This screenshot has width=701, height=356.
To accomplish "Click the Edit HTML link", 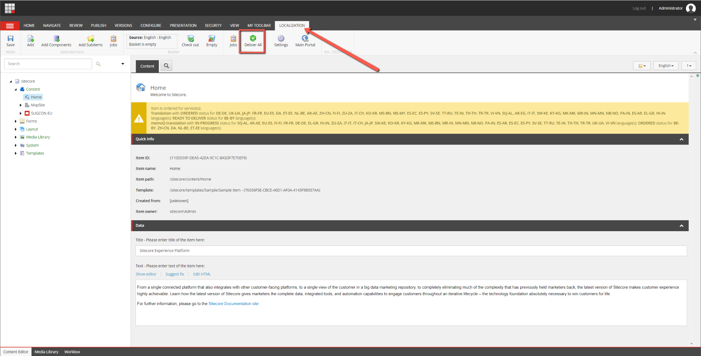I will (202, 274).
